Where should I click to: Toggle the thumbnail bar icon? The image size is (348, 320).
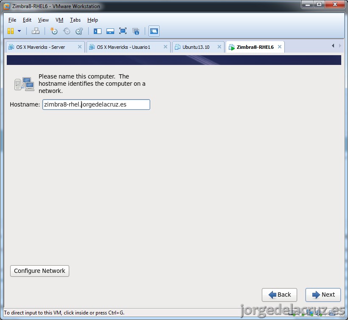[x=110, y=31]
